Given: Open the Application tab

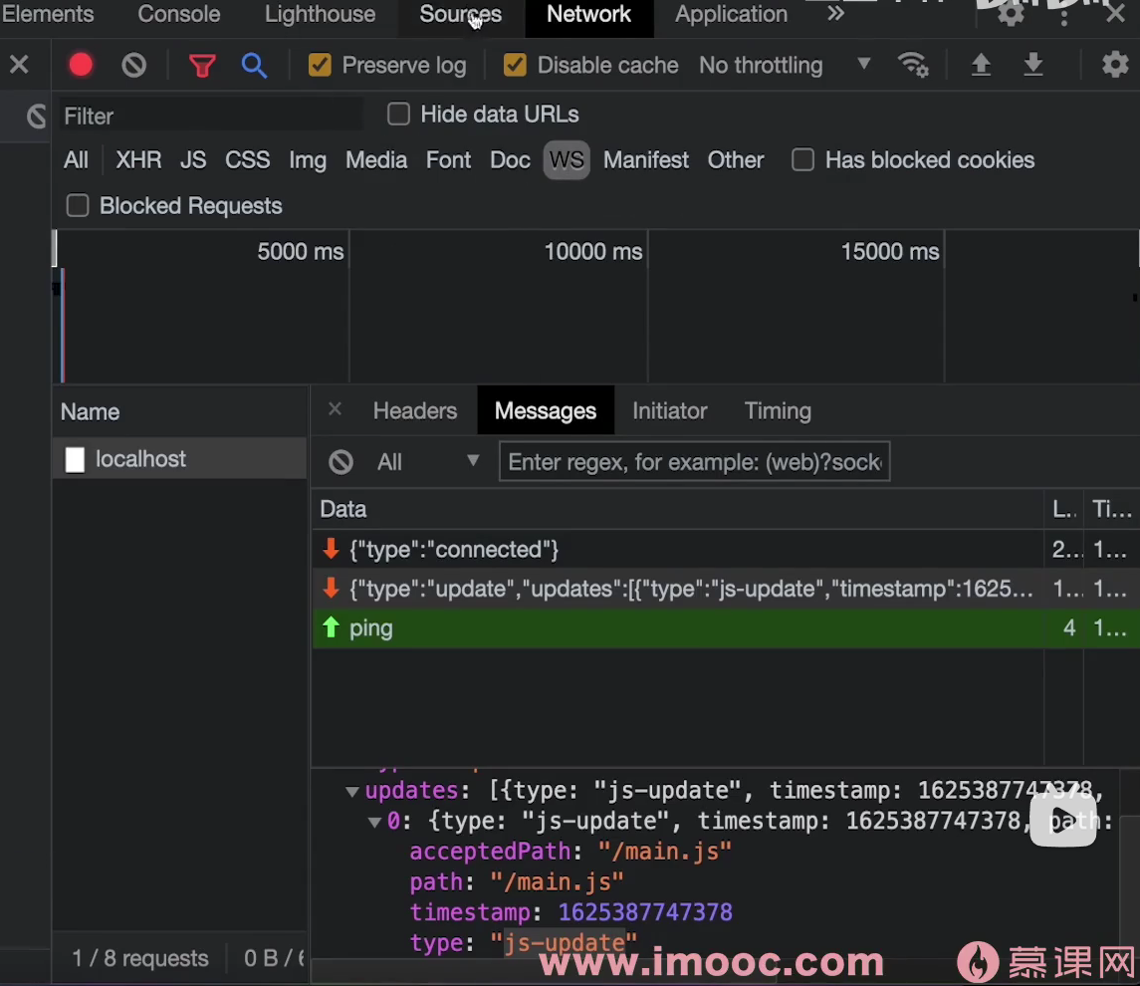Looking at the screenshot, I should tap(731, 14).
